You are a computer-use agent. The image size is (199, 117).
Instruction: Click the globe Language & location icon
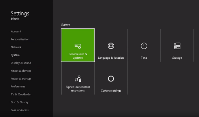111,46
